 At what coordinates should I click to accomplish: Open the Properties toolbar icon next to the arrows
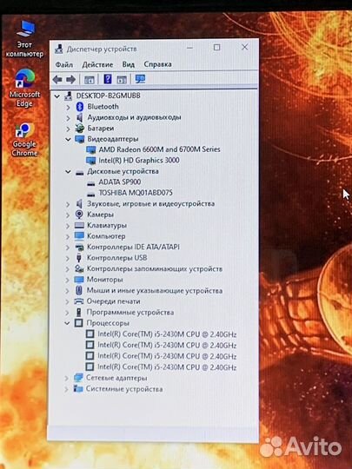coord(90,80)
